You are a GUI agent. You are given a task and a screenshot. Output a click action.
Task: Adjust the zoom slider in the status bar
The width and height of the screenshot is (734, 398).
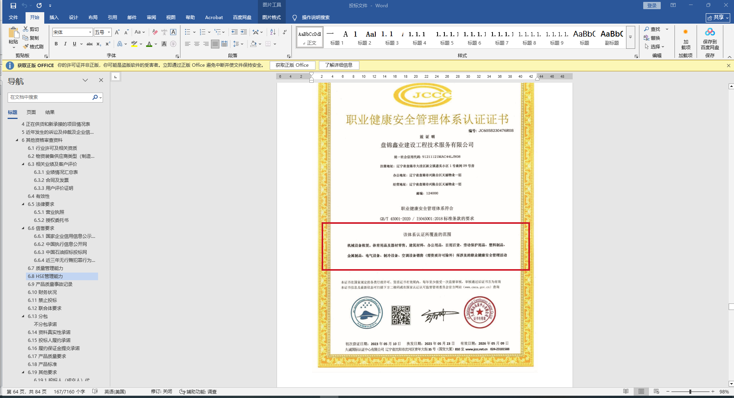tap(690, 392)
